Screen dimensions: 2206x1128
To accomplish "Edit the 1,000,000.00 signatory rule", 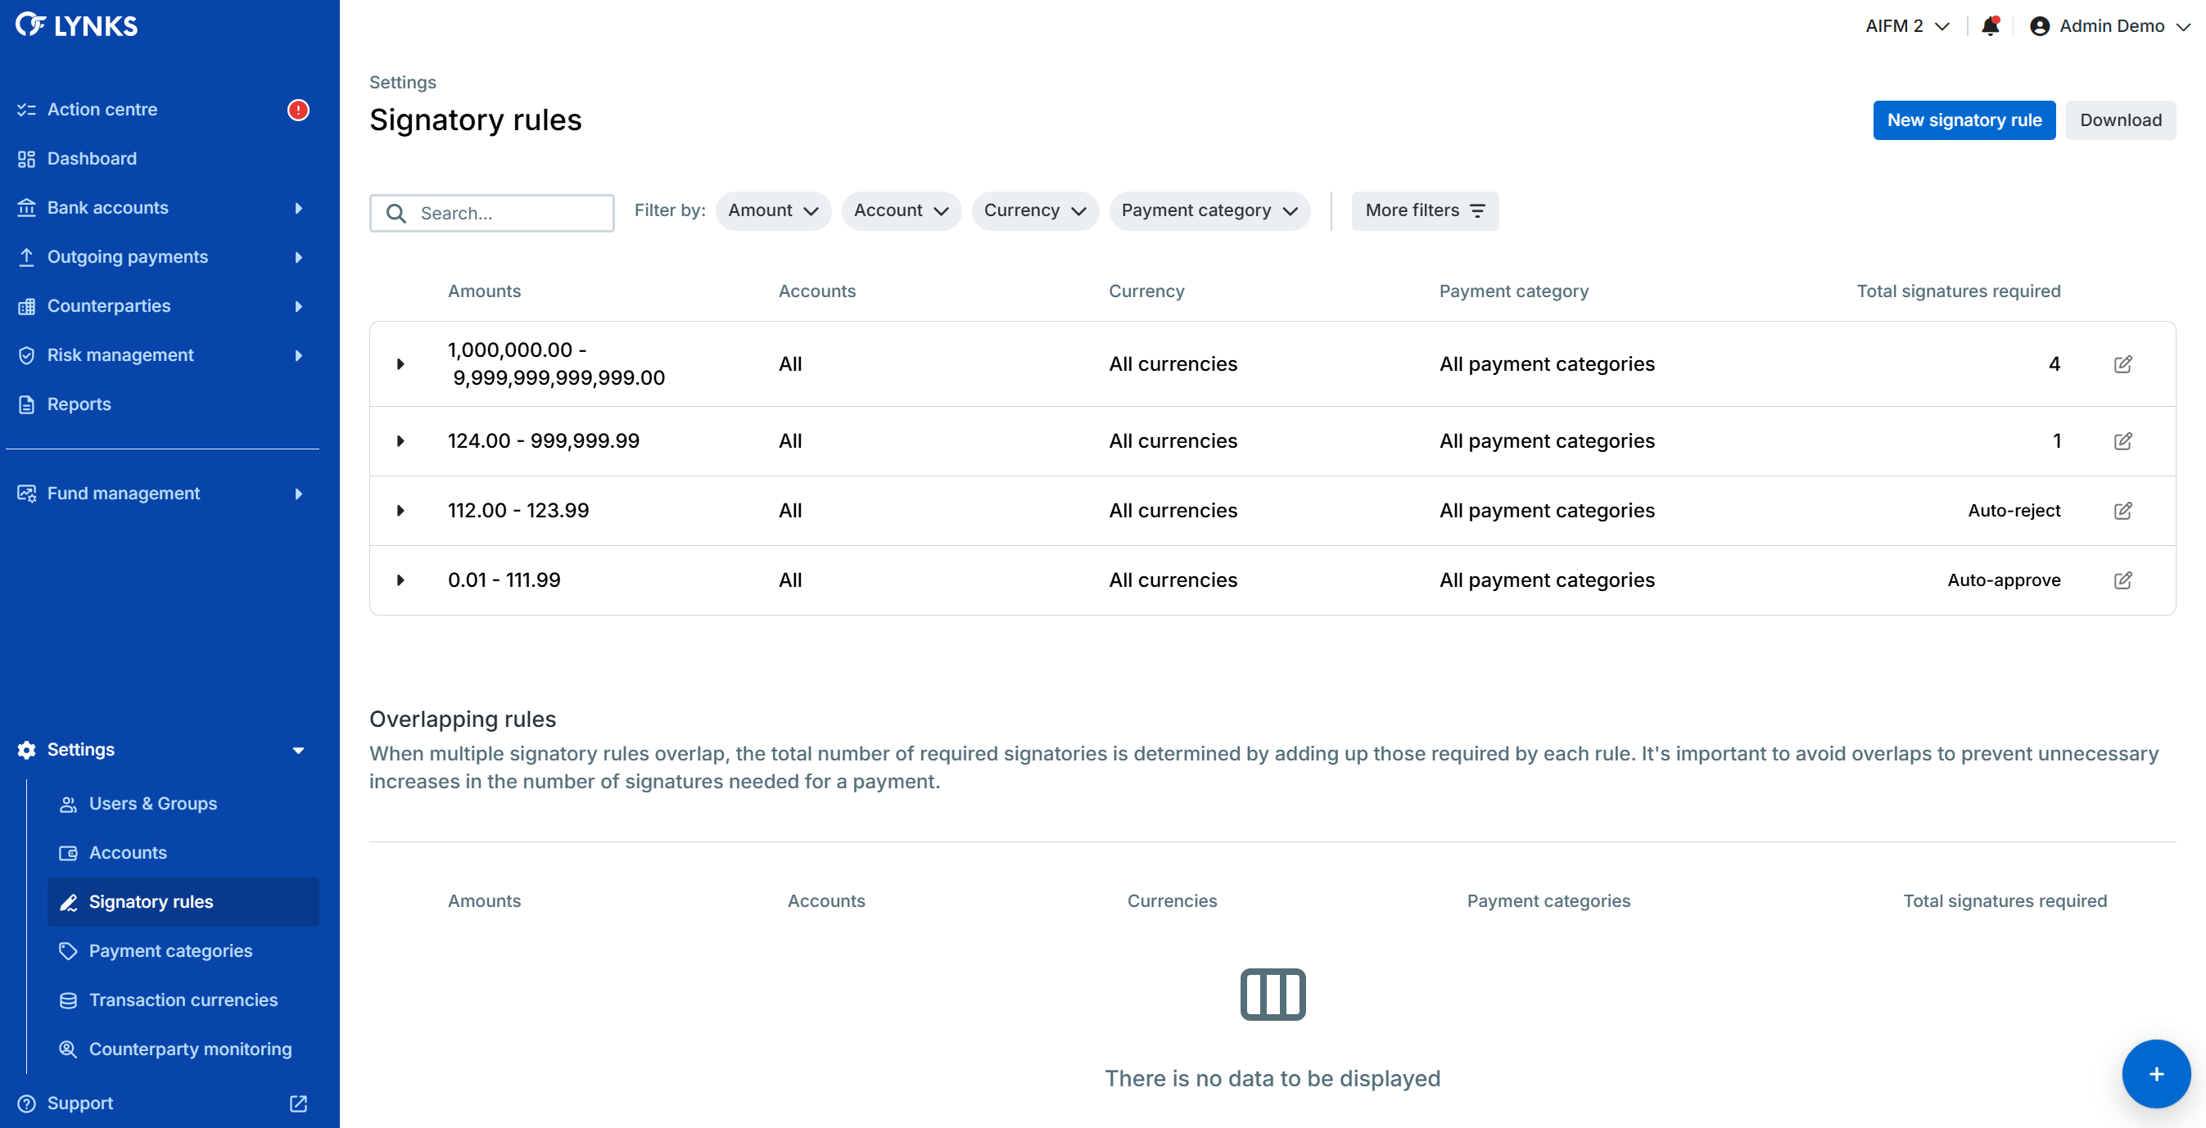I will (x=2122, y=363).
